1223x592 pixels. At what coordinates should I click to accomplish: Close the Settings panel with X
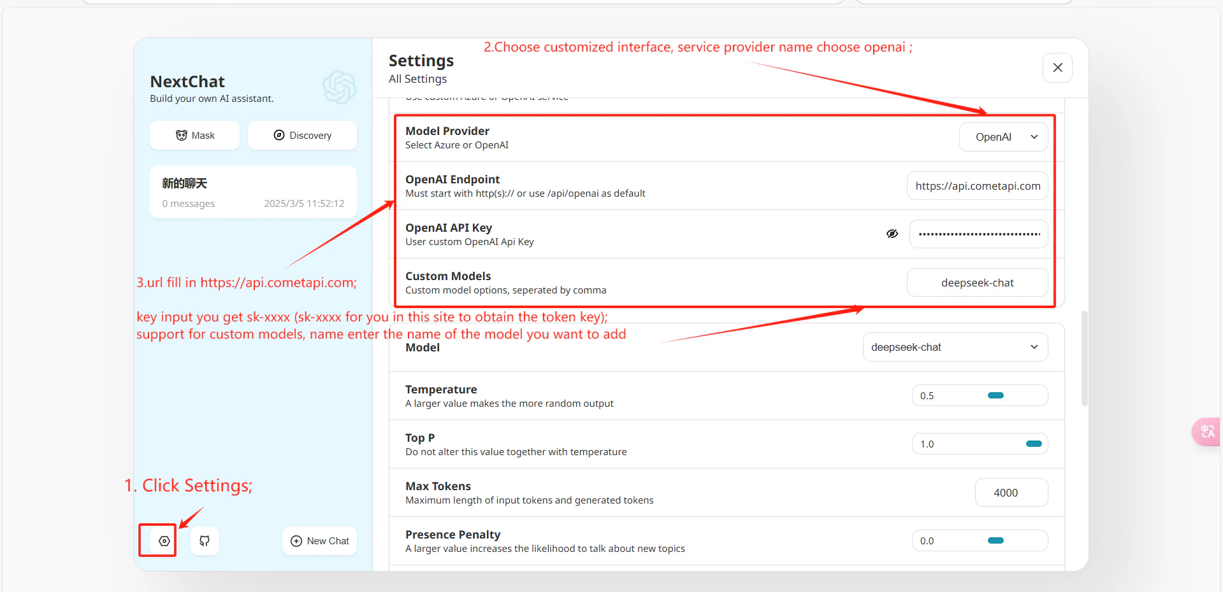[1057, 67]
